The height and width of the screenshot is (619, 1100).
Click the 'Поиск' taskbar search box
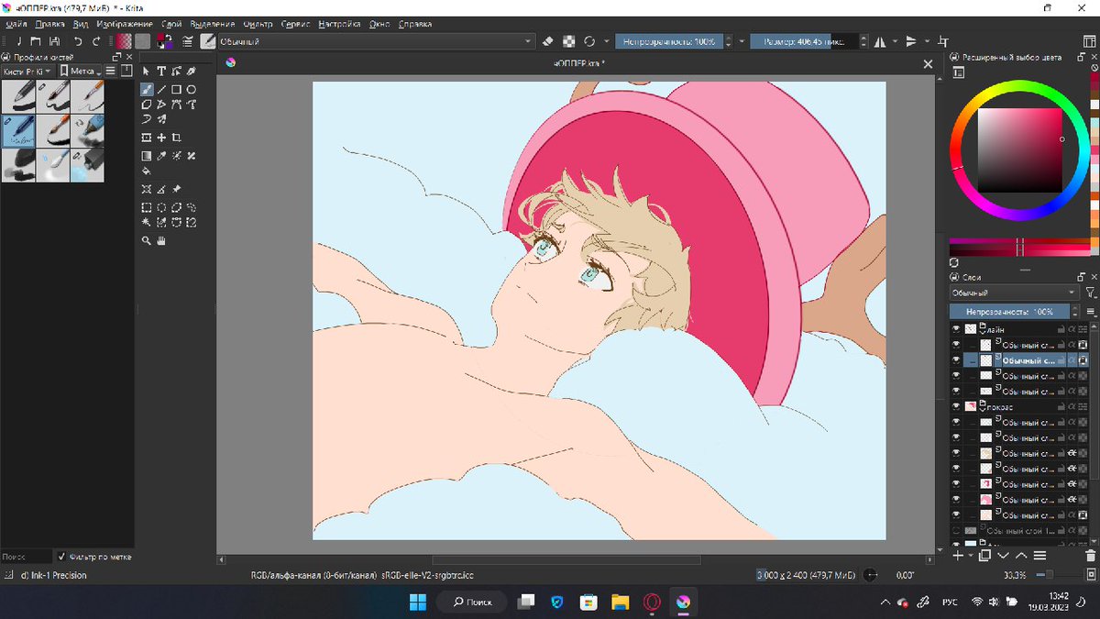click(472, 602)
